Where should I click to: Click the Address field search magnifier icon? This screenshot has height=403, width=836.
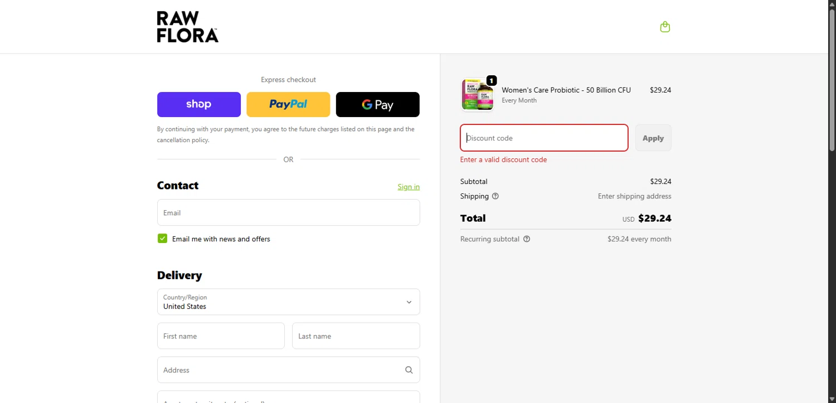[409, 370]
